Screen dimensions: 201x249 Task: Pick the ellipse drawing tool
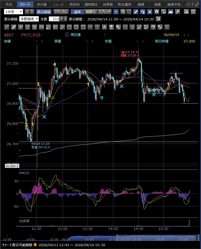pyautogui.click(x=76, y=27)
